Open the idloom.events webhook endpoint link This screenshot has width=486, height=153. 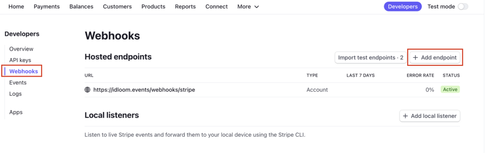point(144,90)
